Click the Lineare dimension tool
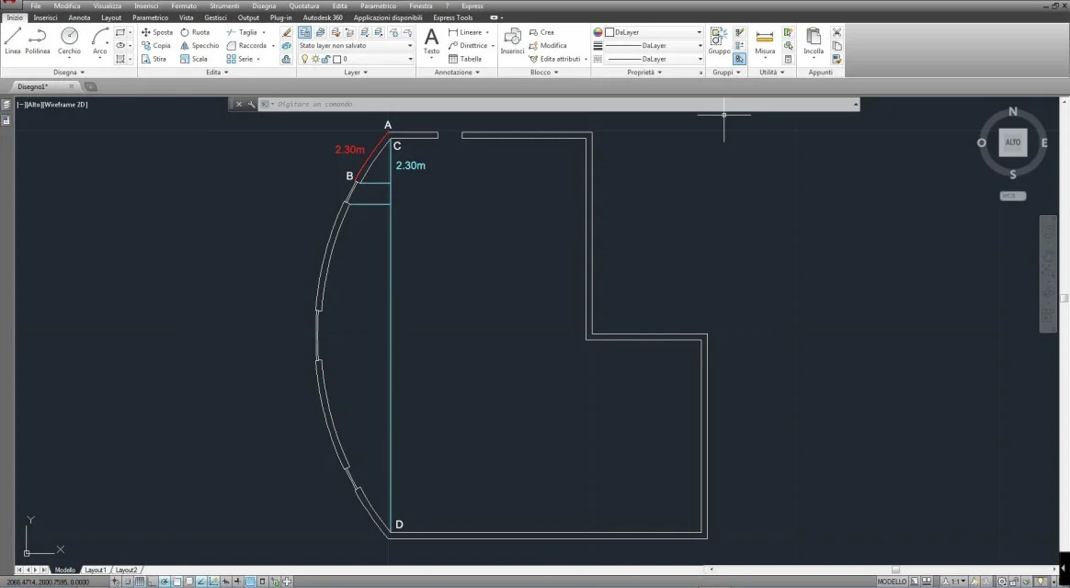Viewport: 1070px width, 588px height. point(465,32)
